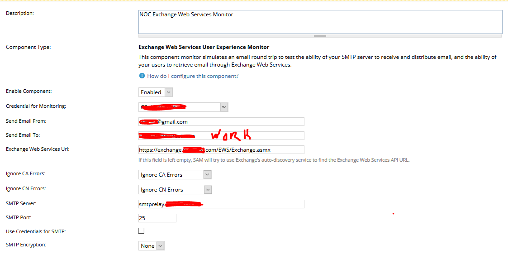Image resolution: width=508 pixels, height=255 pixels.
Task: Open the Credential for Monitoring dropdown
Action: point(183,107)
